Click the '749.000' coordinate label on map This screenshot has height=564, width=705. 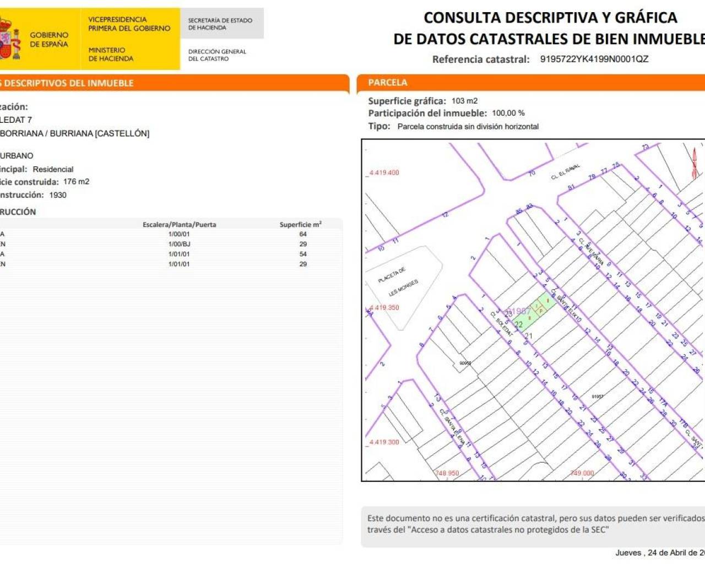(x=582, y=473)
